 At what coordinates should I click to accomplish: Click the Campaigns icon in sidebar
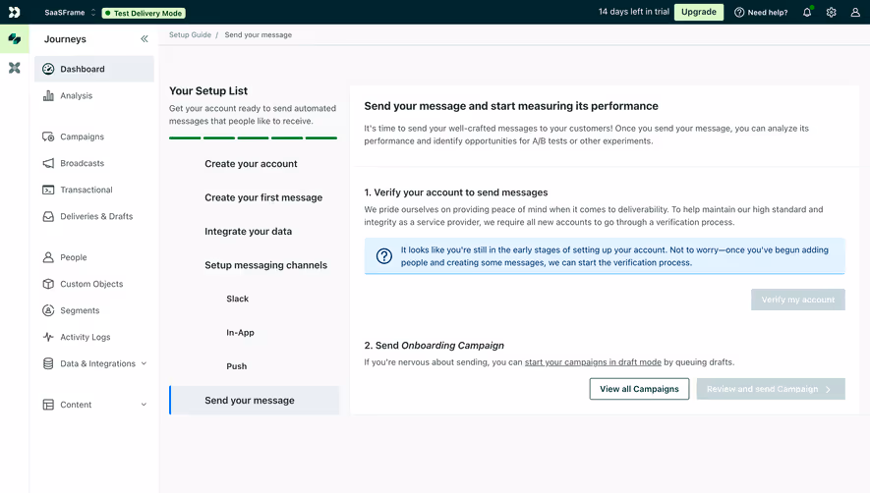(48, 137)
